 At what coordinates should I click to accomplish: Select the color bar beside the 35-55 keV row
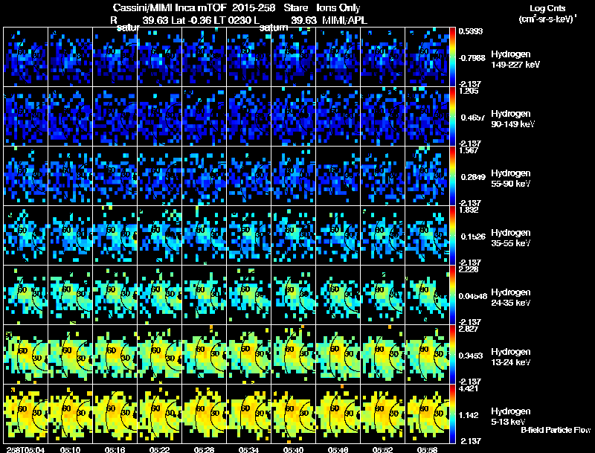[x=452, y=235]
